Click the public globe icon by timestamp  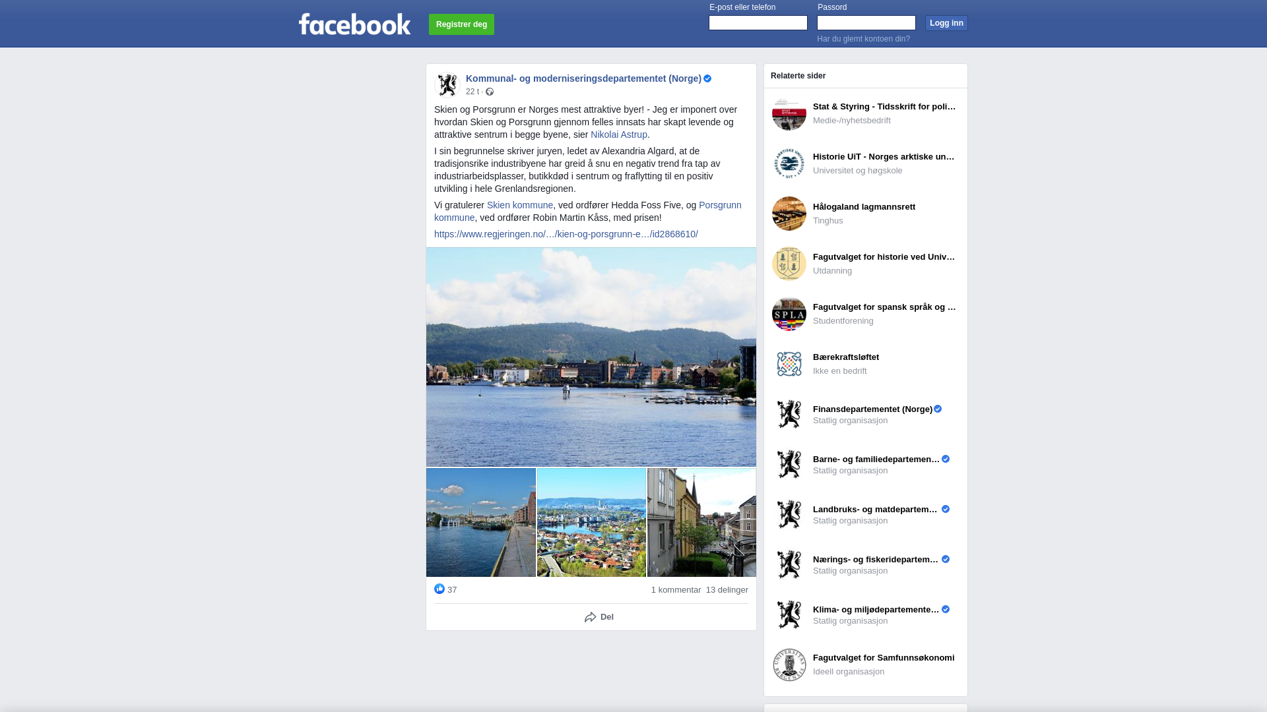490,92
